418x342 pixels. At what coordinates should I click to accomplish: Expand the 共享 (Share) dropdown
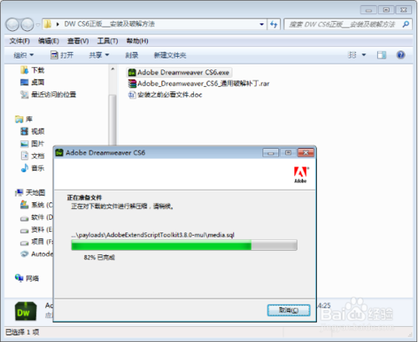pos(99,55)
